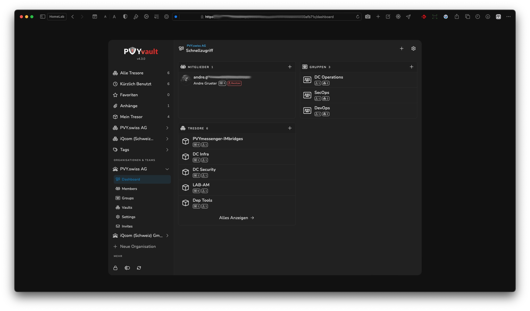This screenshot has width=530, height=311.
Task: Open DC Infra vault
Action: pos(237,157)
